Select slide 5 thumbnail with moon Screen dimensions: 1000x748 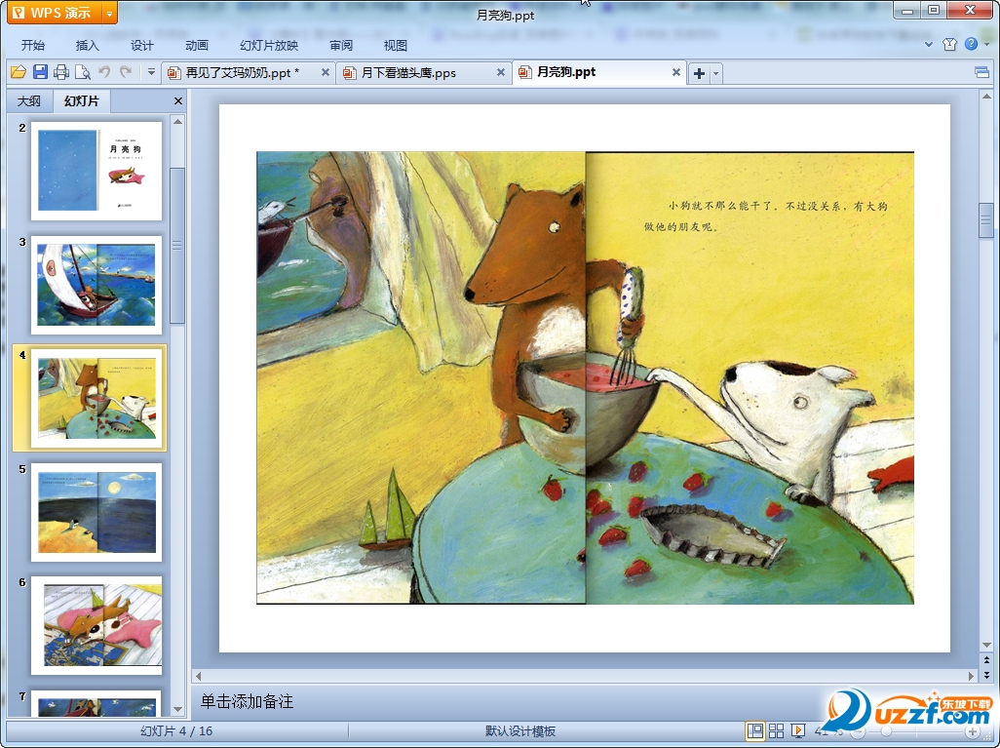click(x=96, y=512)
